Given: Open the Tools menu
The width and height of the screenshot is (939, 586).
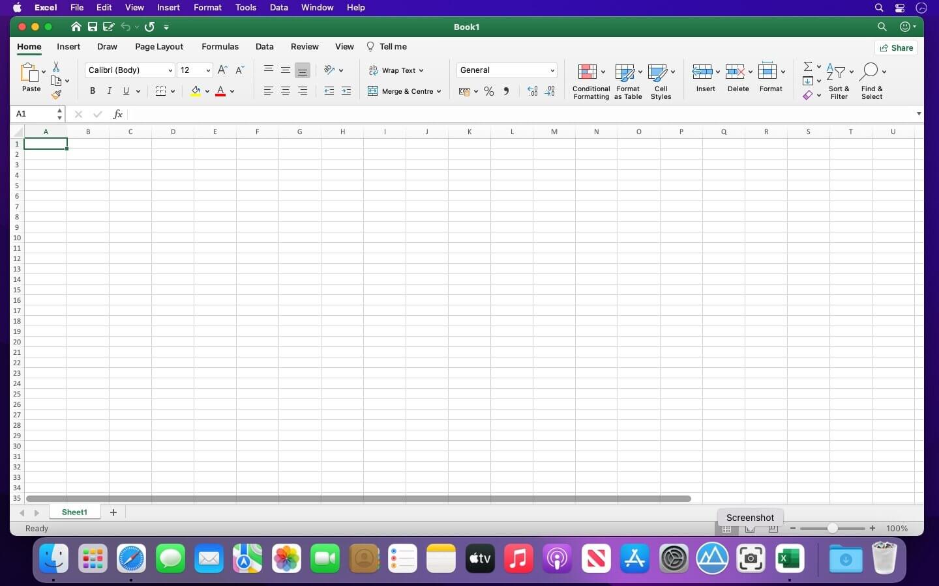Looking at the screenshot, I should [245, 7].
